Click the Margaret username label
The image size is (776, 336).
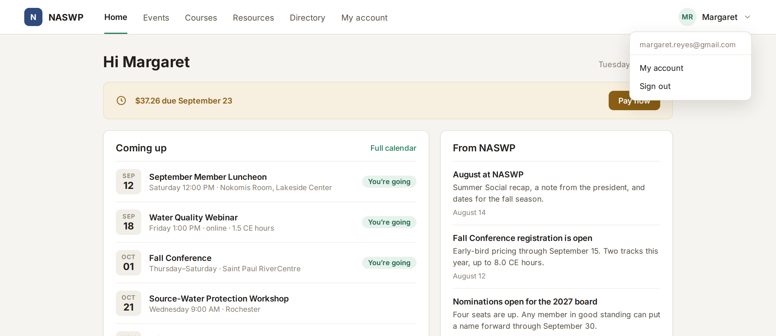click(720, 17)
